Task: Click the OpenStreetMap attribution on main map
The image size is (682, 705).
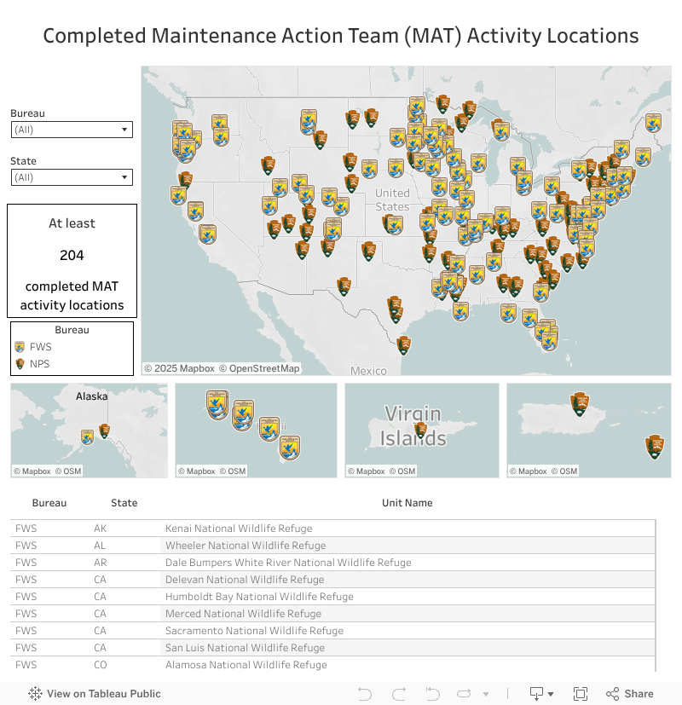Action: pyautogui.click(x=259, y=368)
